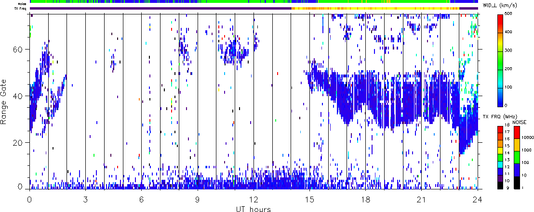Screen dimensions: 534x212
Task: Click the yellow segment of the NOISE color legend
Action: 517,145
